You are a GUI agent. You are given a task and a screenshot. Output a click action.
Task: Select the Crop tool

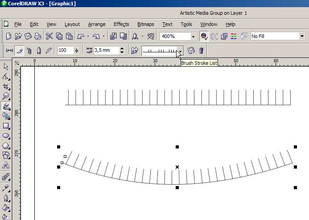point(6,87)
